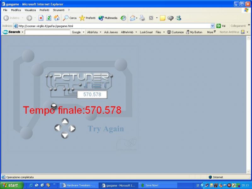Click the address bar URL field
This screenshot has width=252, height=189.
tap(112, 26)
